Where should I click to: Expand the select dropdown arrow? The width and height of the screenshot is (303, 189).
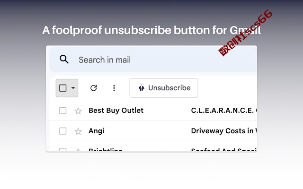point(73,88)
